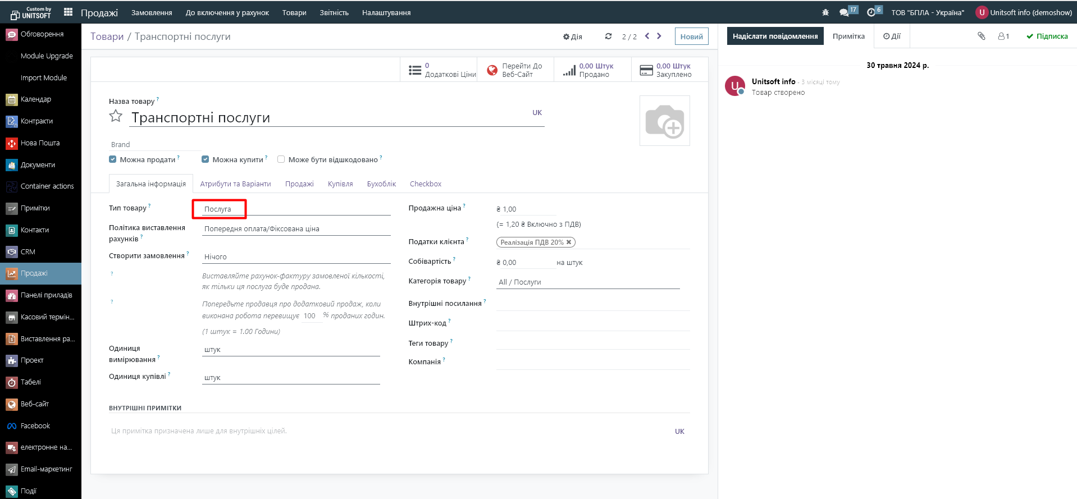Switch to the 'Бухоблік' tab
Viewport: 1077px width, 499px height.
pyautogui.click(x=381, y=184)
